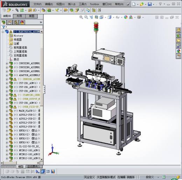
Task: Open the Custom Properties task pane icon
Action: [178, 56]
